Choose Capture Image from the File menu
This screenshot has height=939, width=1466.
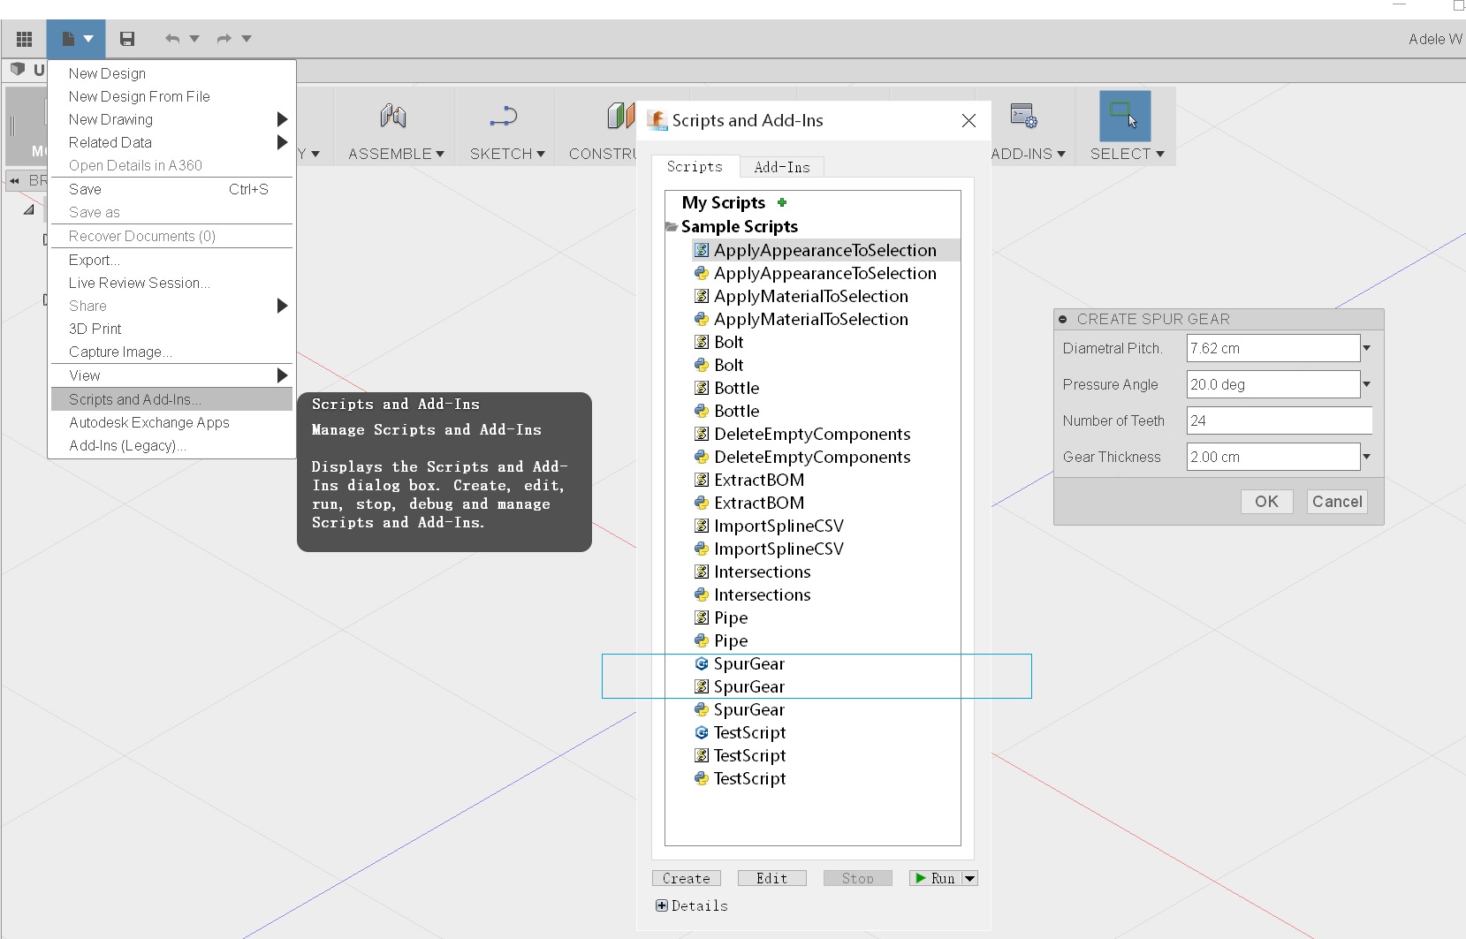(x=119, y=352)
